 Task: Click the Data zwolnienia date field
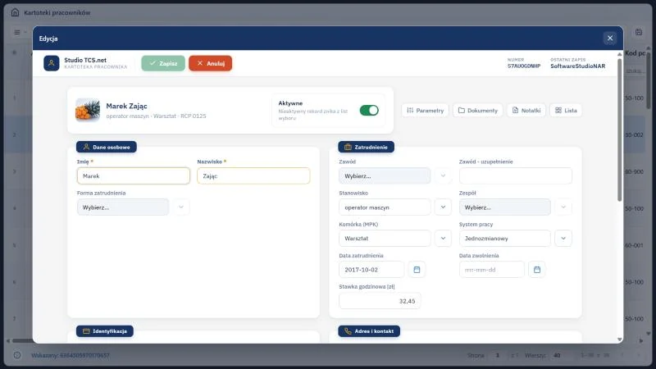[x=491, y=270]
